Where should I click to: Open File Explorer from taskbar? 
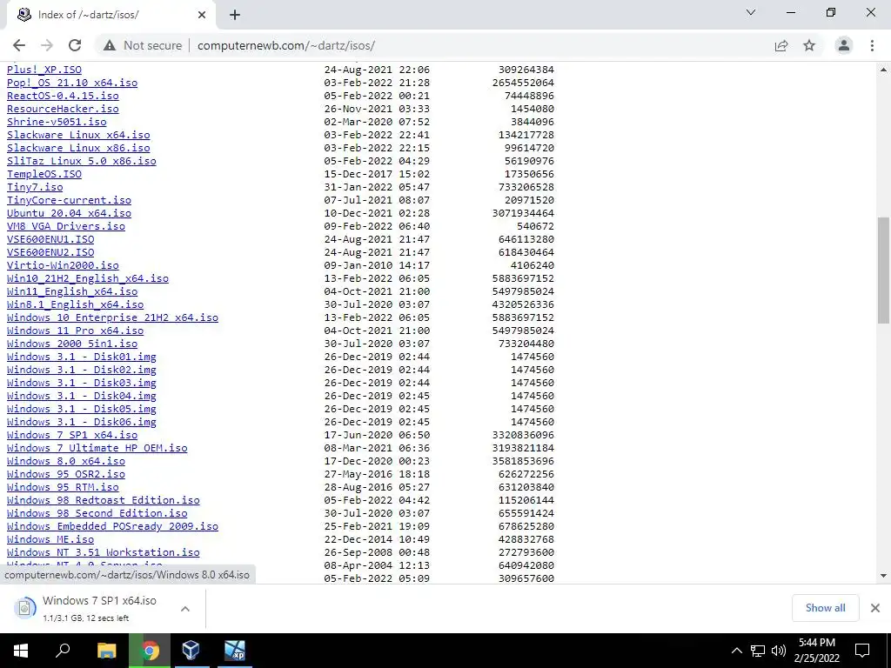click(x=106, y=651)
